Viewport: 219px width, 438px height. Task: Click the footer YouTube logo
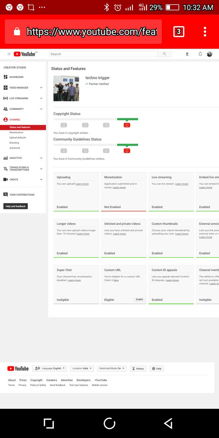pos(18,369)
